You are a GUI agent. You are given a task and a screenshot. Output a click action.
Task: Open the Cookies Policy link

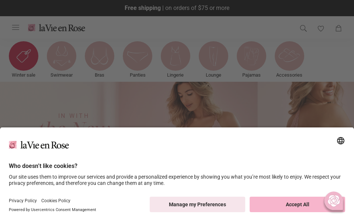(56, 201)
